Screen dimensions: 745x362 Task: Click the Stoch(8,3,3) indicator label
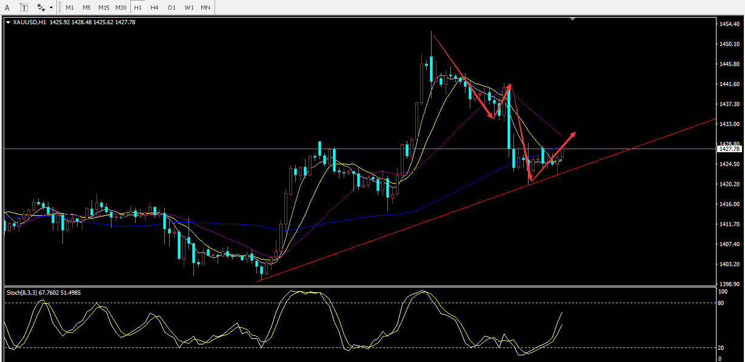tap(22, 292)
